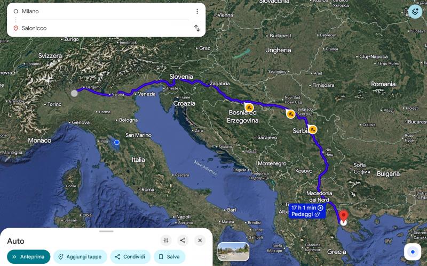Screen dimensions: 427x266
Task: Close the directions panel with X
Action: point(200,240)
